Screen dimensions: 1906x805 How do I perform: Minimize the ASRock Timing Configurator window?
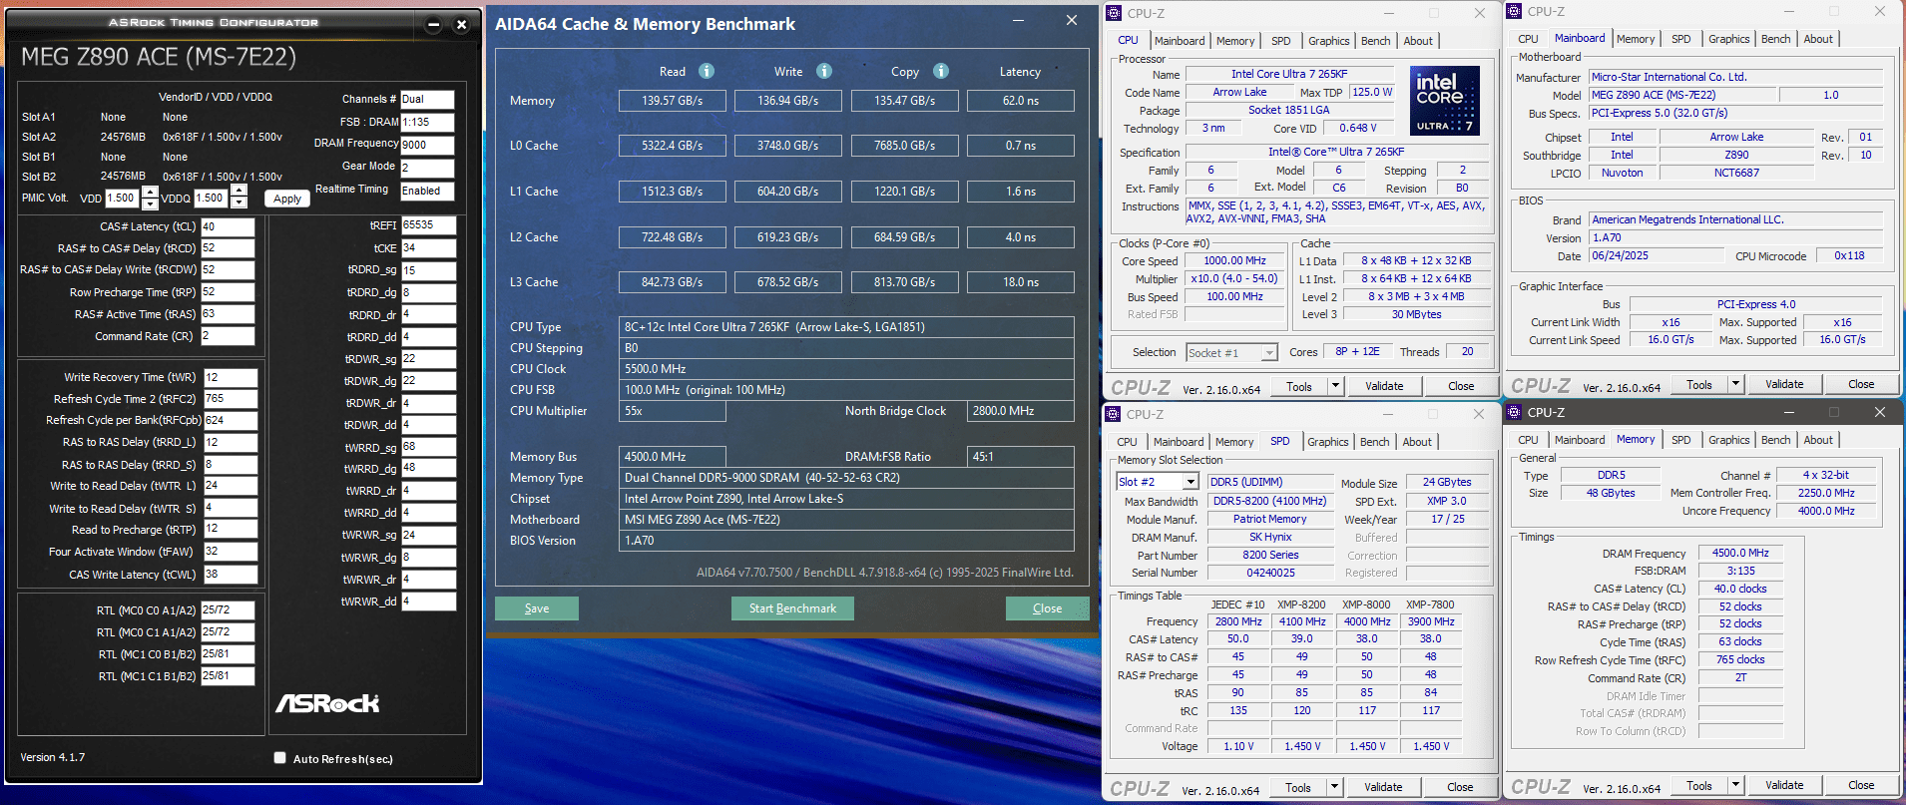click(433, 25)
